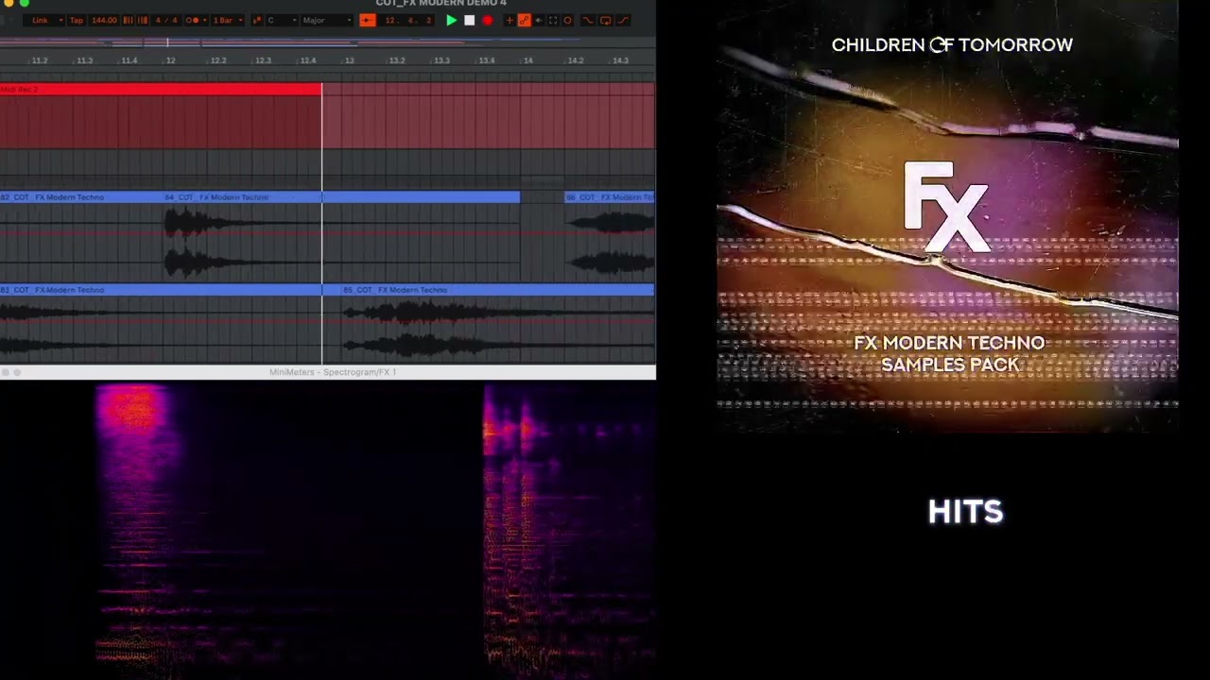Open the metronome settings dropdown arrow
Screen dimensions: 1210x680
pyautogui.click(x=203, y=20)
